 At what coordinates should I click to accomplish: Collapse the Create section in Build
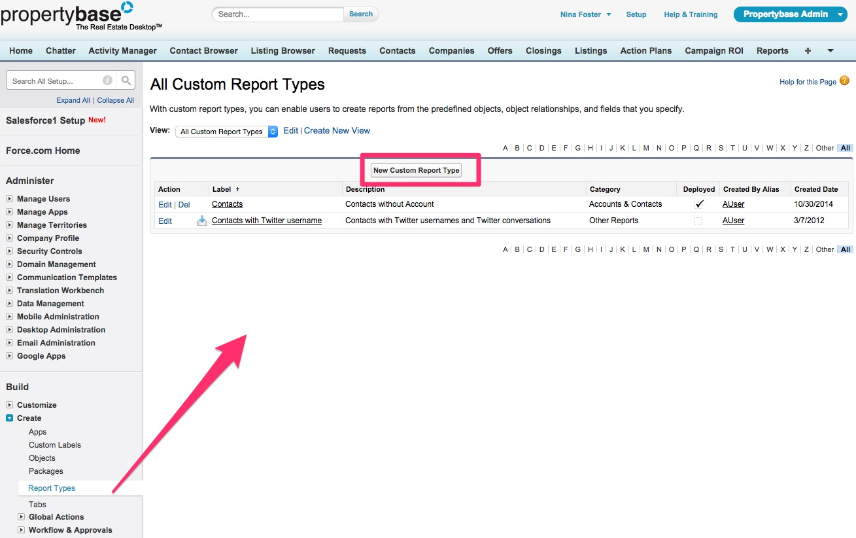(x=9, y=418)
